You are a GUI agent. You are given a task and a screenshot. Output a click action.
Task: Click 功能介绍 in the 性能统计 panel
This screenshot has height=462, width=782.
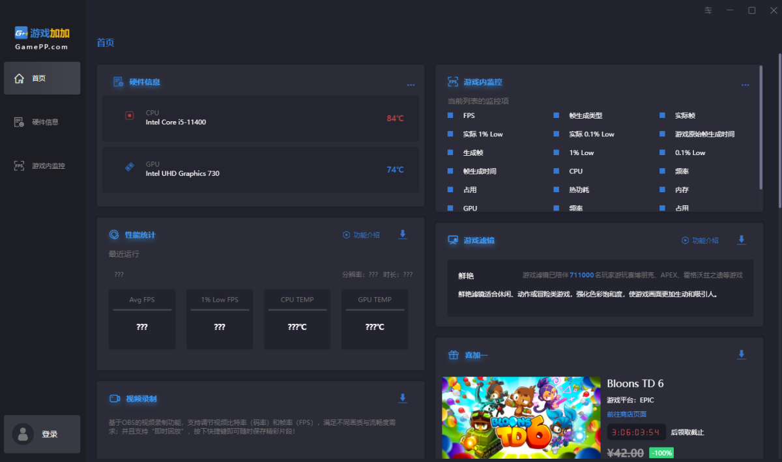pyautogui.click(x=362, y=235)
